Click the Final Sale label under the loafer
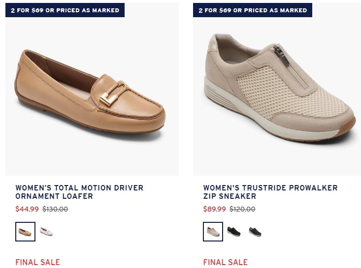361x268 pixels. click(x=38, y=262)
